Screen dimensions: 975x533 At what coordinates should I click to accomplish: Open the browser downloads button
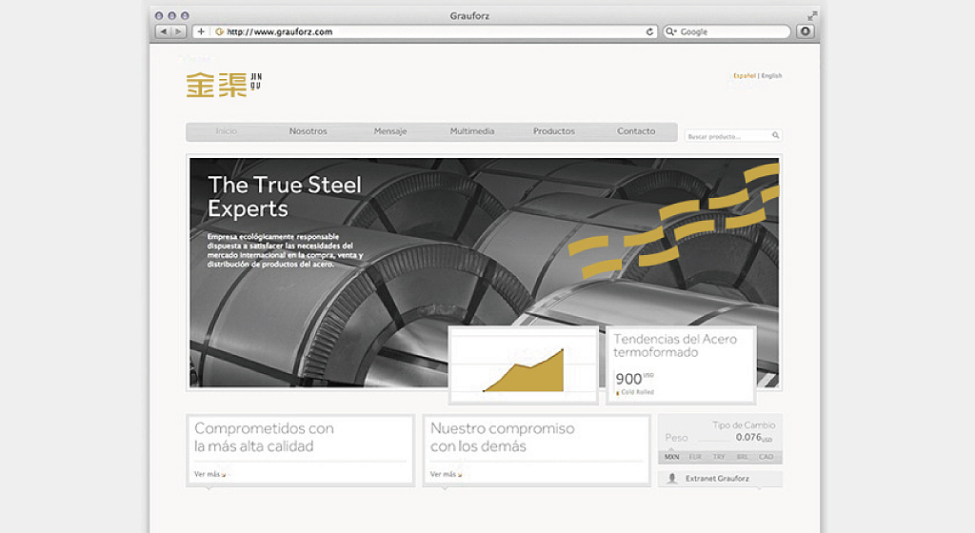(806, 31)
